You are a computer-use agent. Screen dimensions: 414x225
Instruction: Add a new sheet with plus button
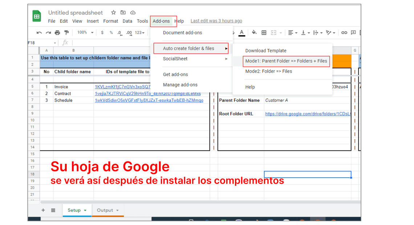tap(43, 210)
